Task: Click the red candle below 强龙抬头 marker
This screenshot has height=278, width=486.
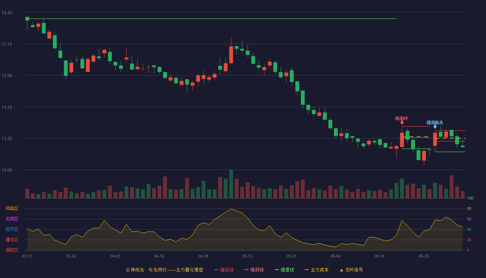Action: tap(435, 139)
